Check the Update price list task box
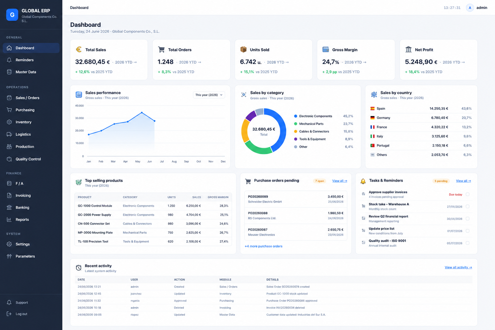This screenshot has height=330, width=495. pyautogui.click(x=468, y=231)
